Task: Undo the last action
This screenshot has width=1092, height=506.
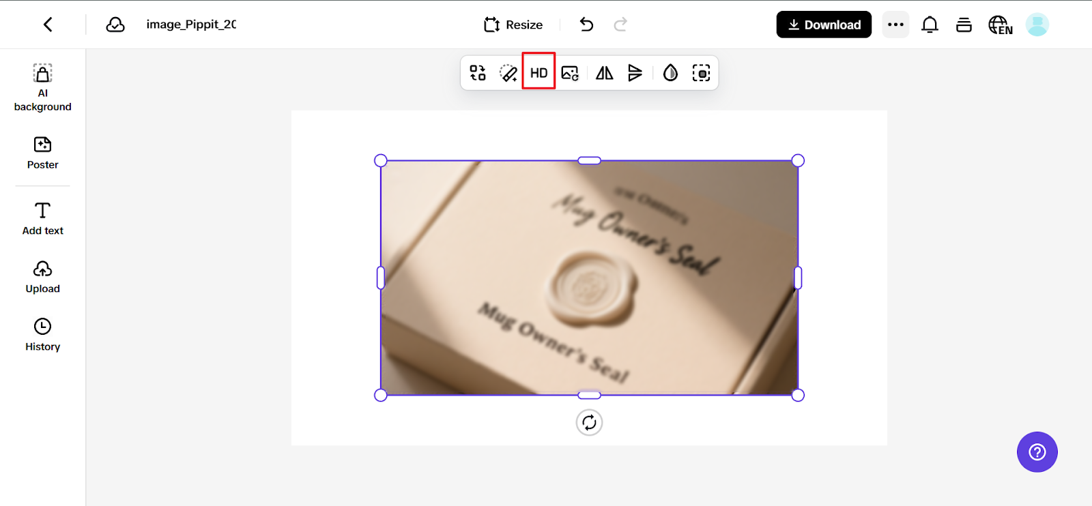Action: [586, 25]
